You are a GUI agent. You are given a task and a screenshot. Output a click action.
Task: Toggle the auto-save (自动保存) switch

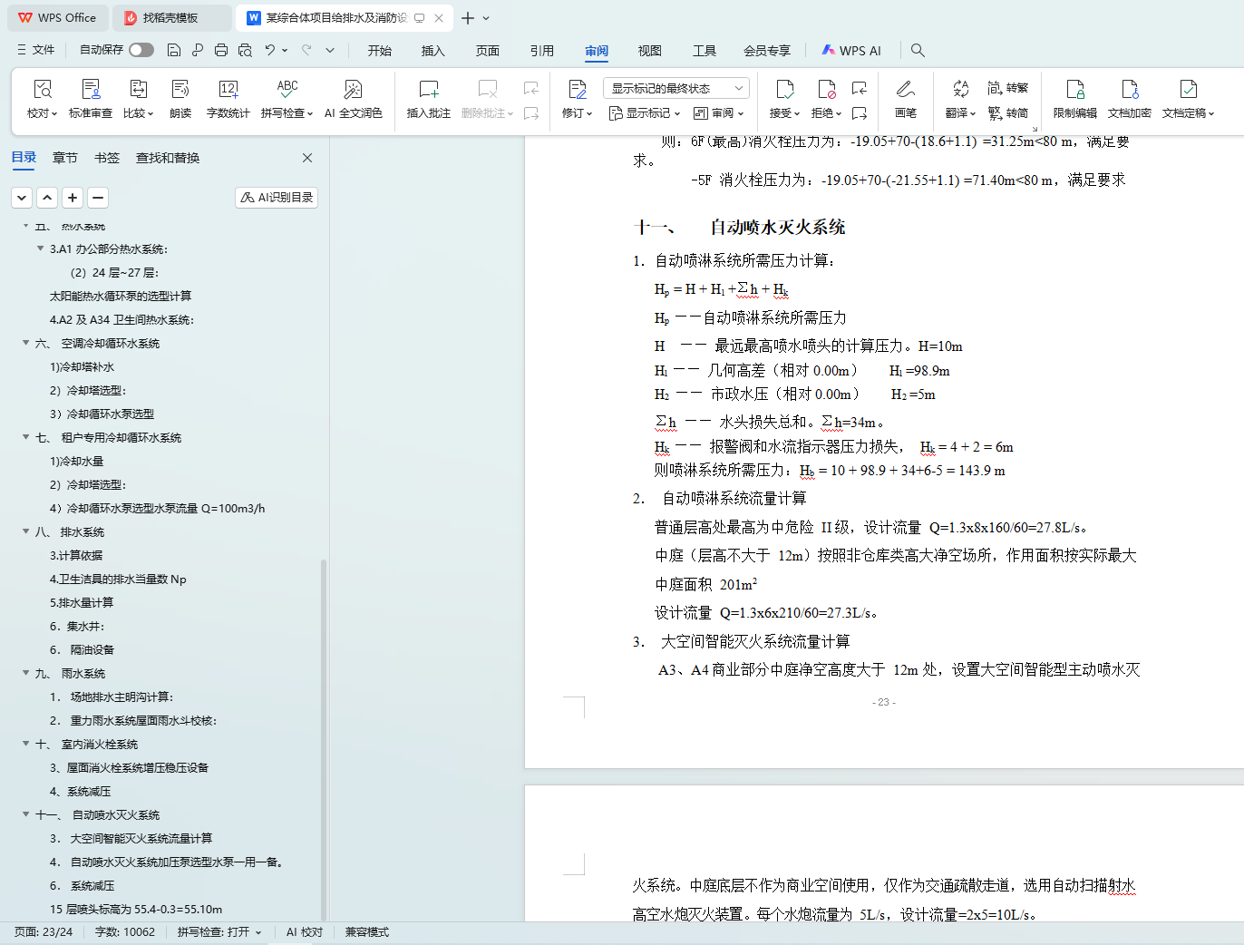pyautogui.click(x=141, y=50)
